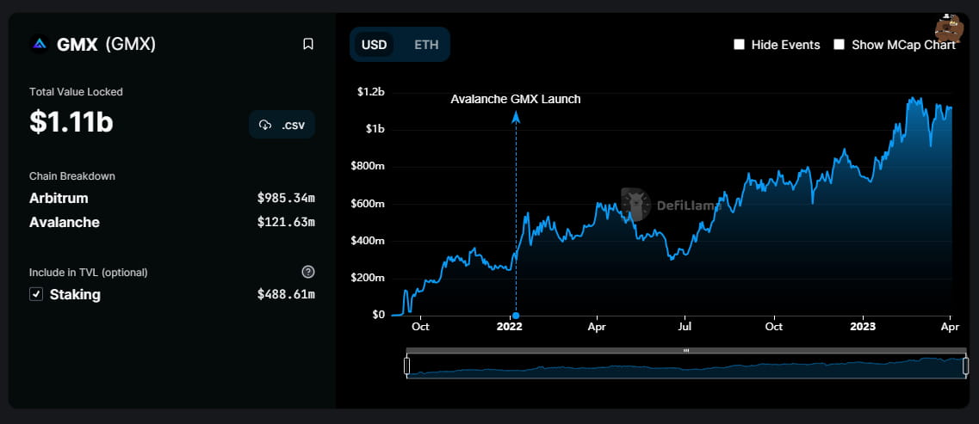Image resolution: width=979 pixels, height=424 pixels.
Task: Click the Avalanche GMX Launch event label
Action: tap(516, 99)
